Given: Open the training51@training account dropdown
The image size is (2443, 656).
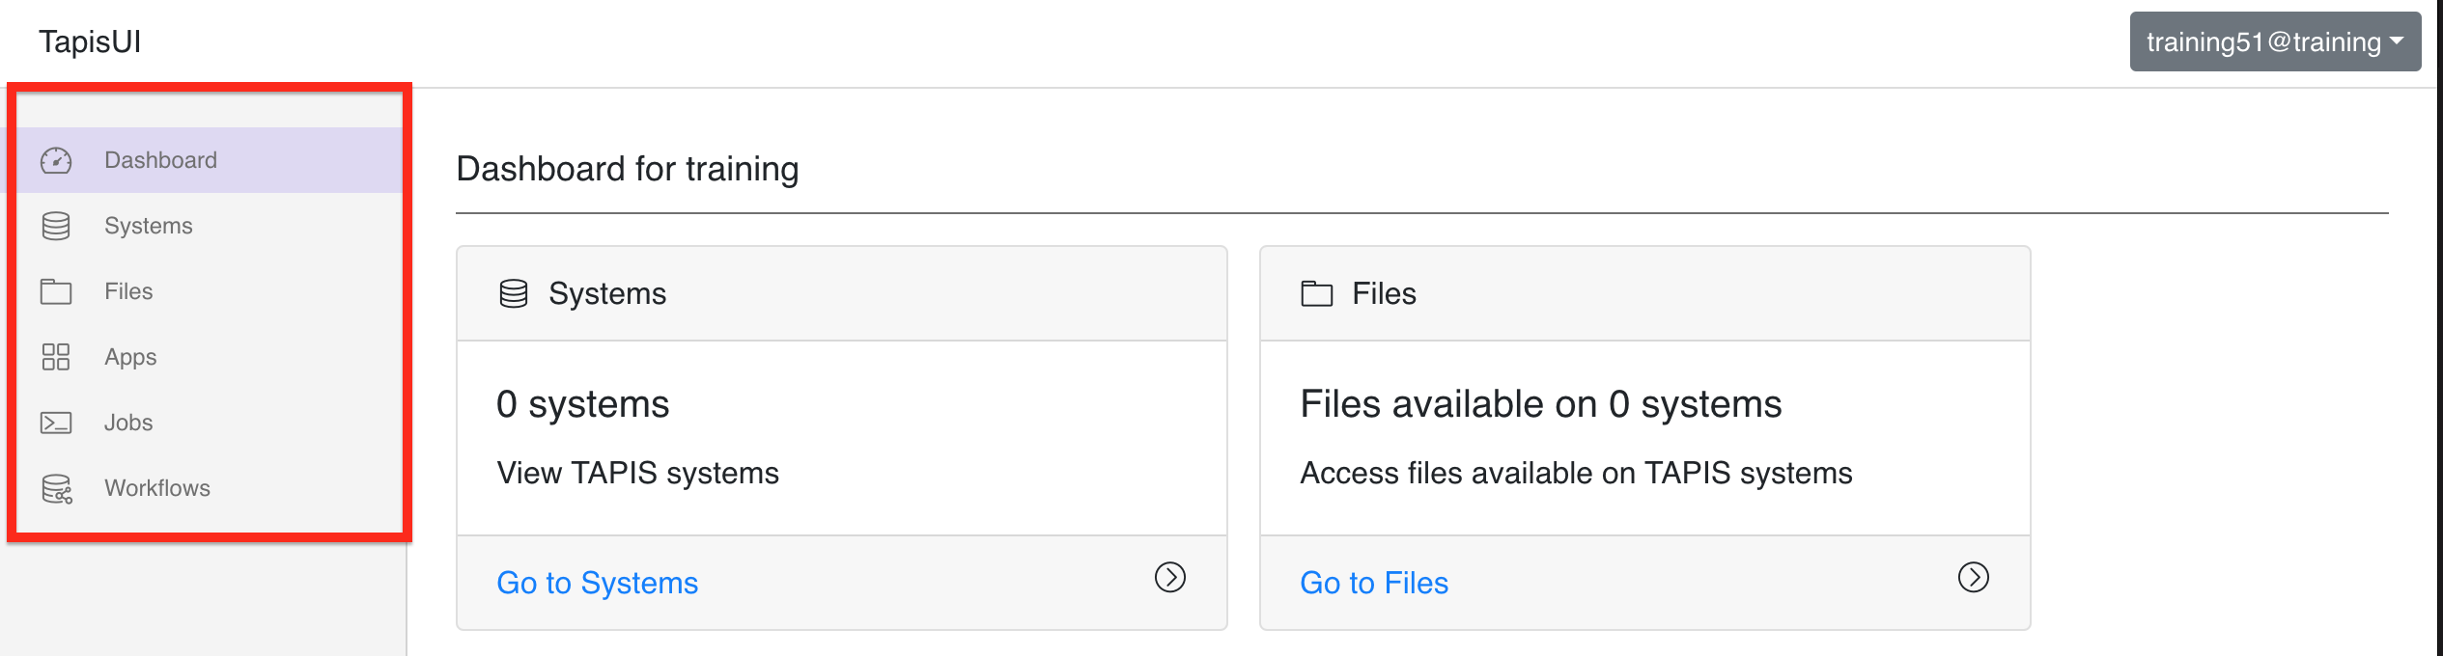Looking at the screenshot, I should click(x=2275, y=41).
